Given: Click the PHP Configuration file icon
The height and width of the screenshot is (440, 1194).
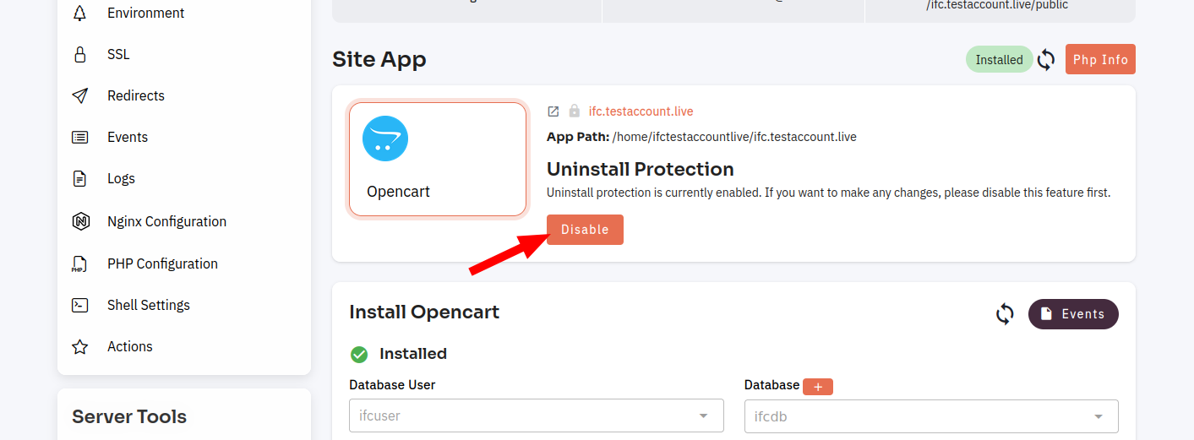Looking at the screenshot, I should click(79, 263).
